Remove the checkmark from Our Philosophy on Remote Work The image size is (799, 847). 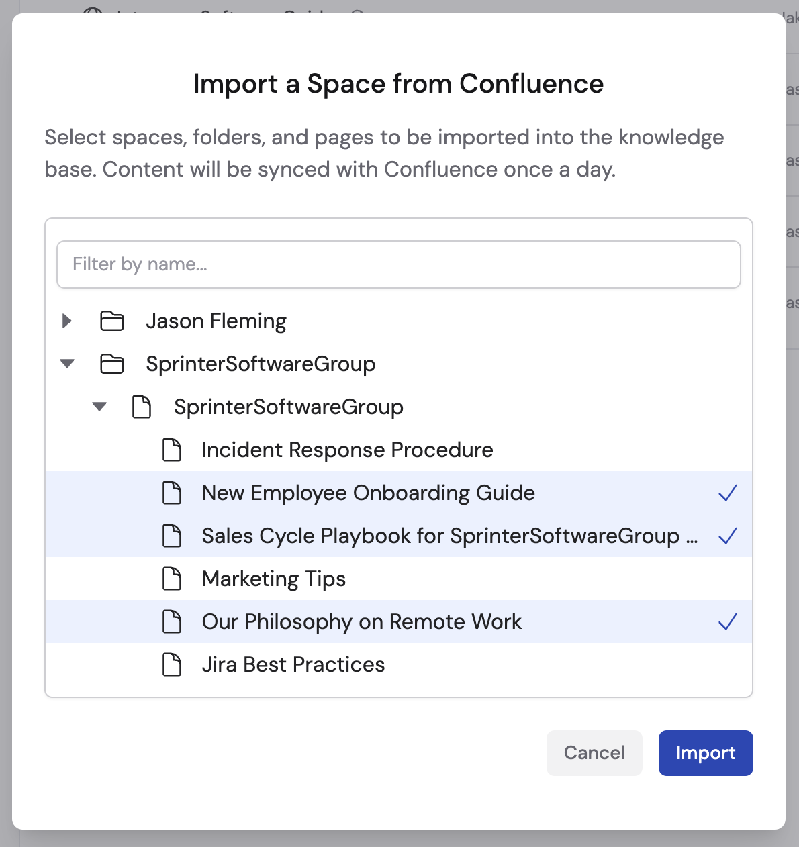click(728, 621)
